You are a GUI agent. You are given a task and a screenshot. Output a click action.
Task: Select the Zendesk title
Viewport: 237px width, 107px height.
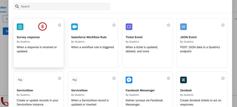click(x=186, y=90)
